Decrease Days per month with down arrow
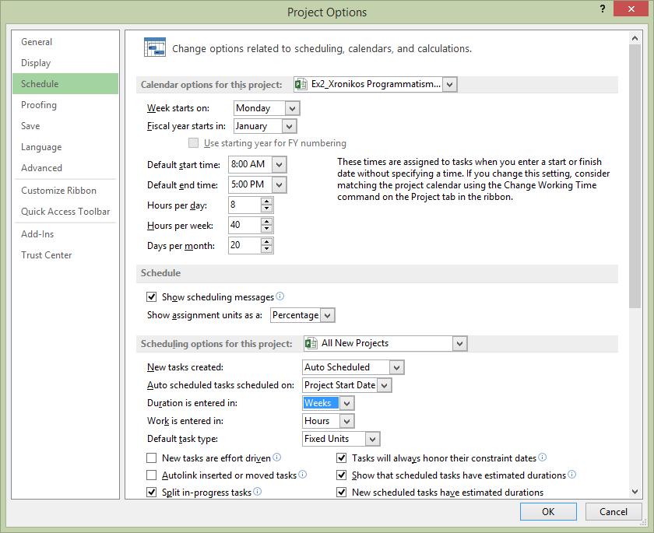Viewport: 654px width, 533px height. tap(266, 249)
